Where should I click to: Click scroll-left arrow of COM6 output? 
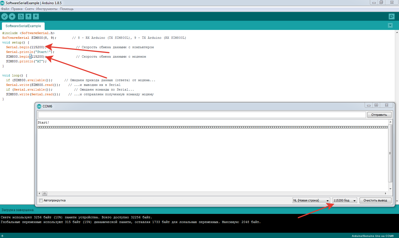coord(39,193)
